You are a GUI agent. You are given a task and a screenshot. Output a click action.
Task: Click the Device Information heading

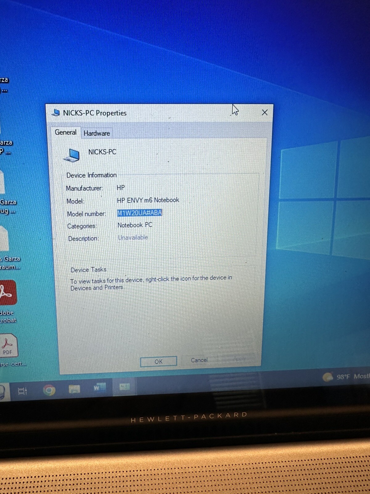(92, 175)
